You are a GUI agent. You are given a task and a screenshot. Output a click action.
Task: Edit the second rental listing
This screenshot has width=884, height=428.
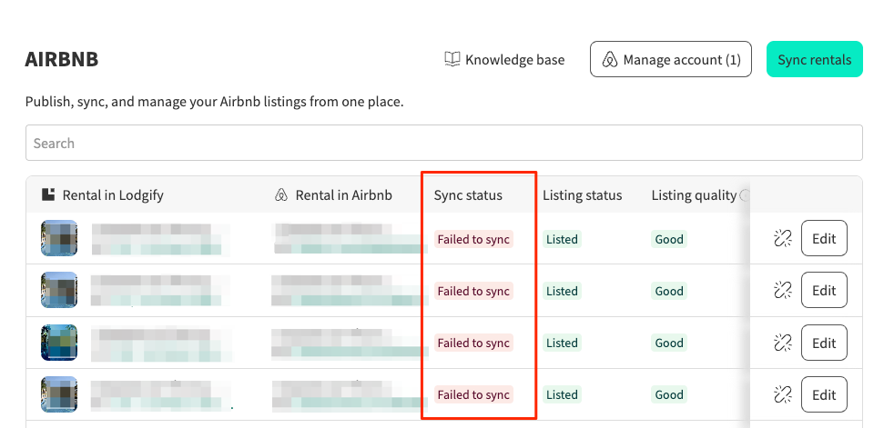click(824, 291)
